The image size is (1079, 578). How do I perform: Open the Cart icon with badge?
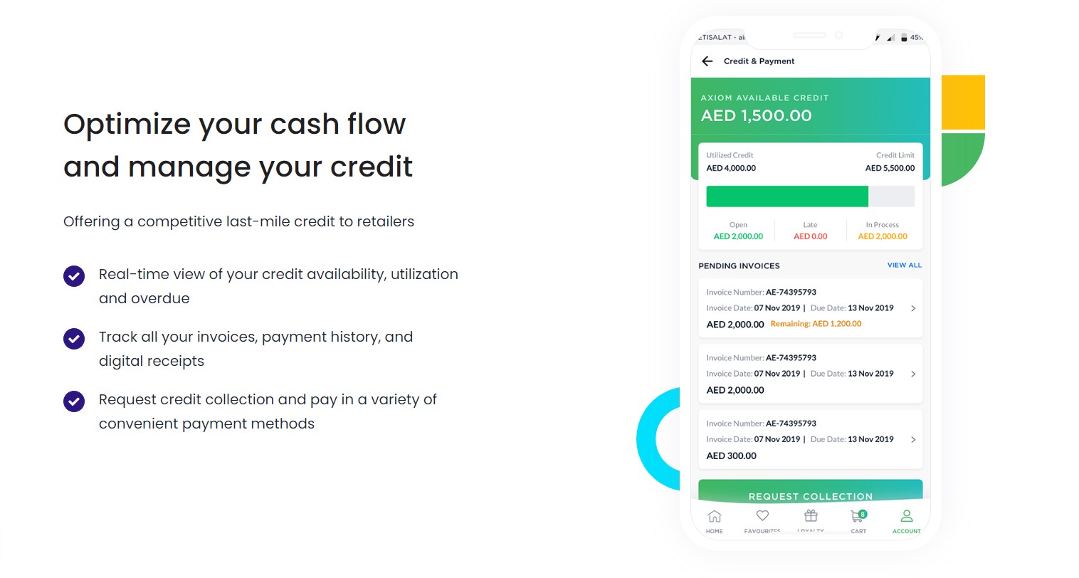pyautogui.click(x=858, y=515)
